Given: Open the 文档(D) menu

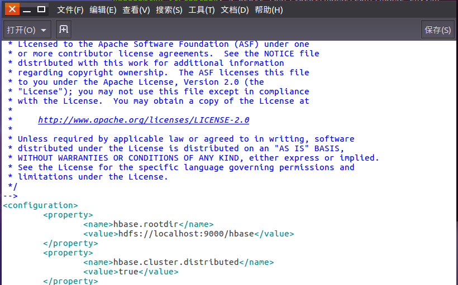Looking at the screenshot, I should pos(235,10).
